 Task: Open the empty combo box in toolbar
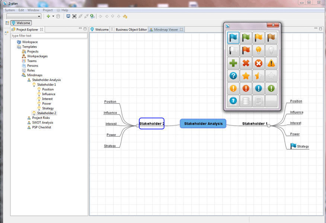[23, 16]
